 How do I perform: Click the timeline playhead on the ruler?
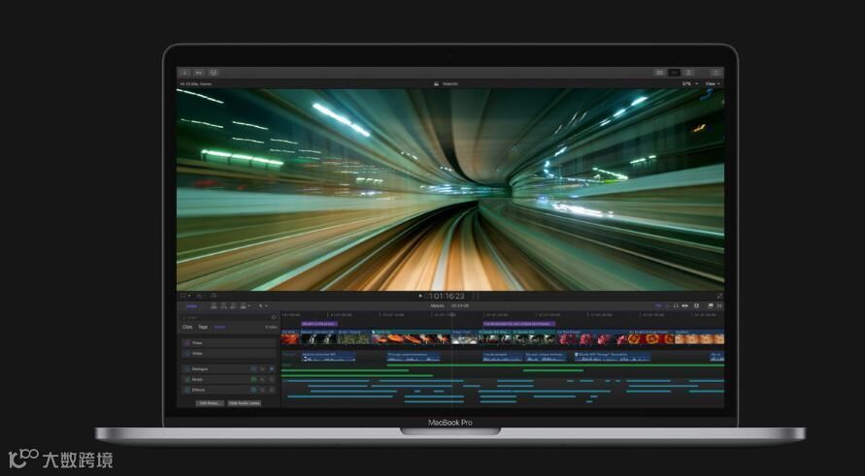(452, 314)
